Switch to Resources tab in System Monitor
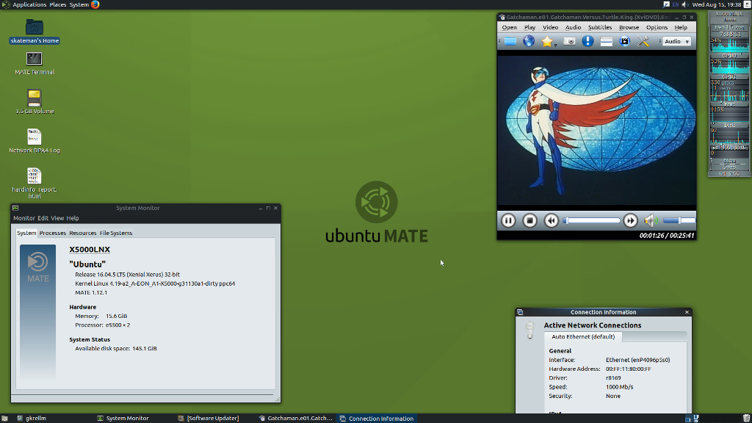Image resolution: width=752 pixels, height=423 pixels. (82, 233)
